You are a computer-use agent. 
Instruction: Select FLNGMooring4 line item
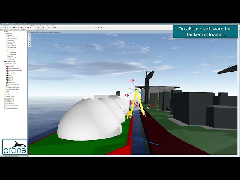point(10,103)
